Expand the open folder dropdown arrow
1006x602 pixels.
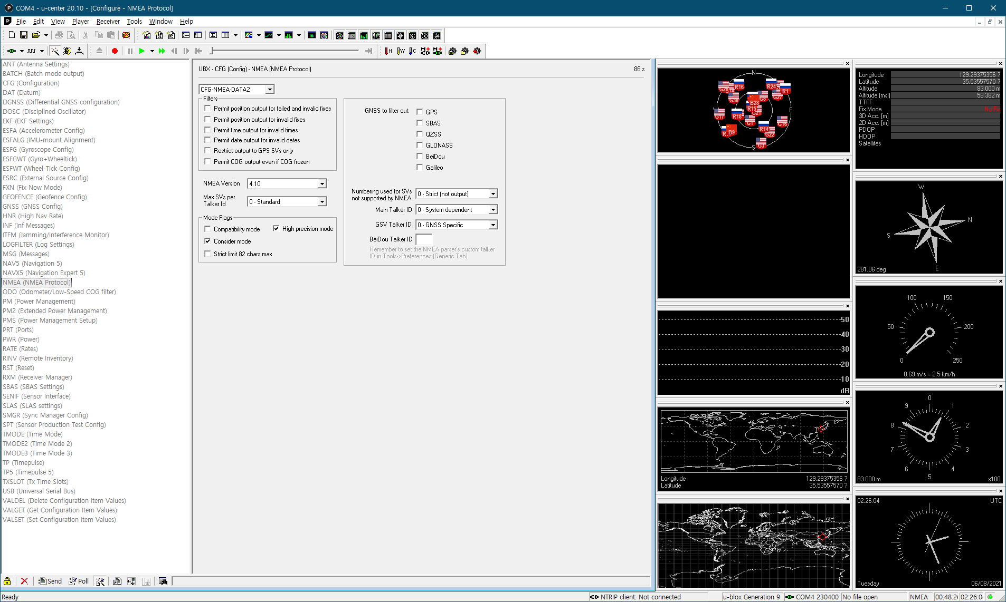point(46,35)
